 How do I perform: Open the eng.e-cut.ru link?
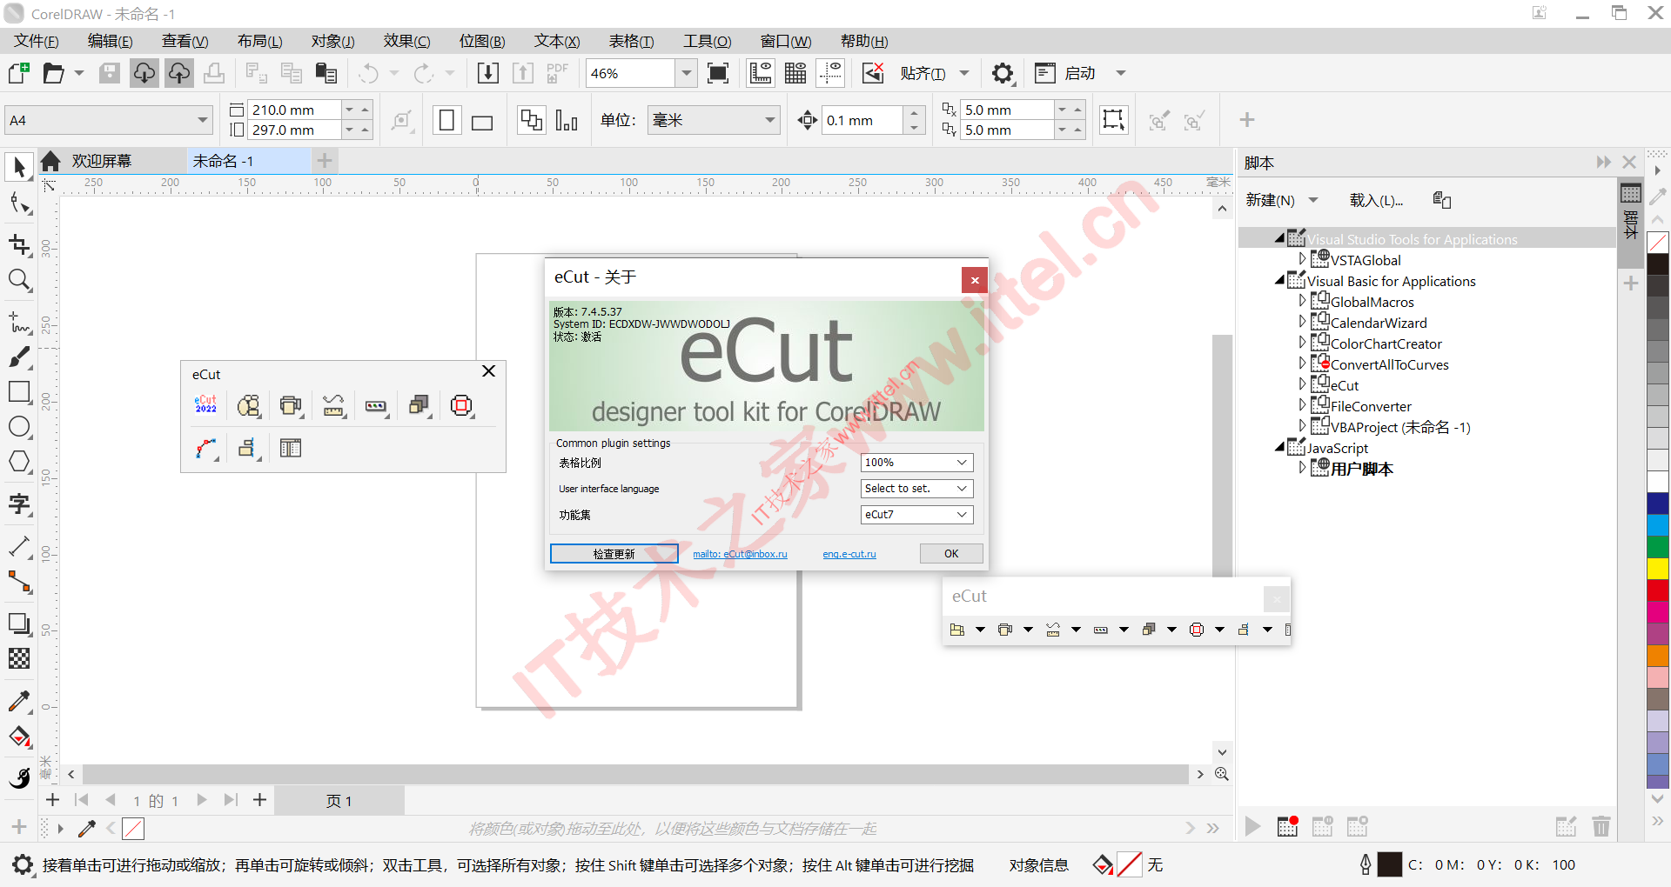[x=849, y=554]
